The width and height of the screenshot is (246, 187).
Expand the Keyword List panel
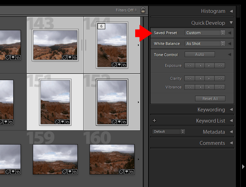coord(231,121)
